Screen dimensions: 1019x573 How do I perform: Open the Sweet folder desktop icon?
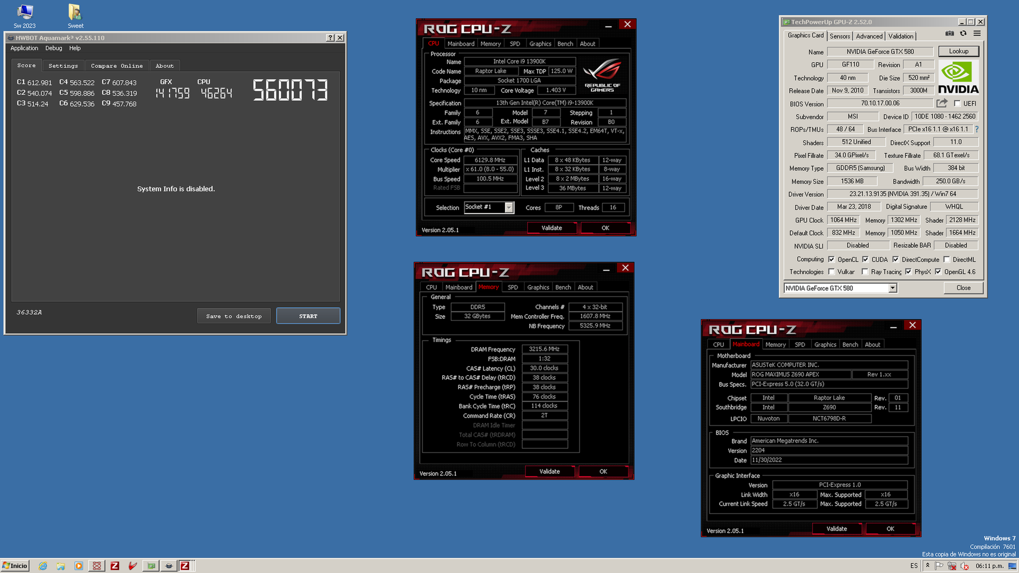75,16
